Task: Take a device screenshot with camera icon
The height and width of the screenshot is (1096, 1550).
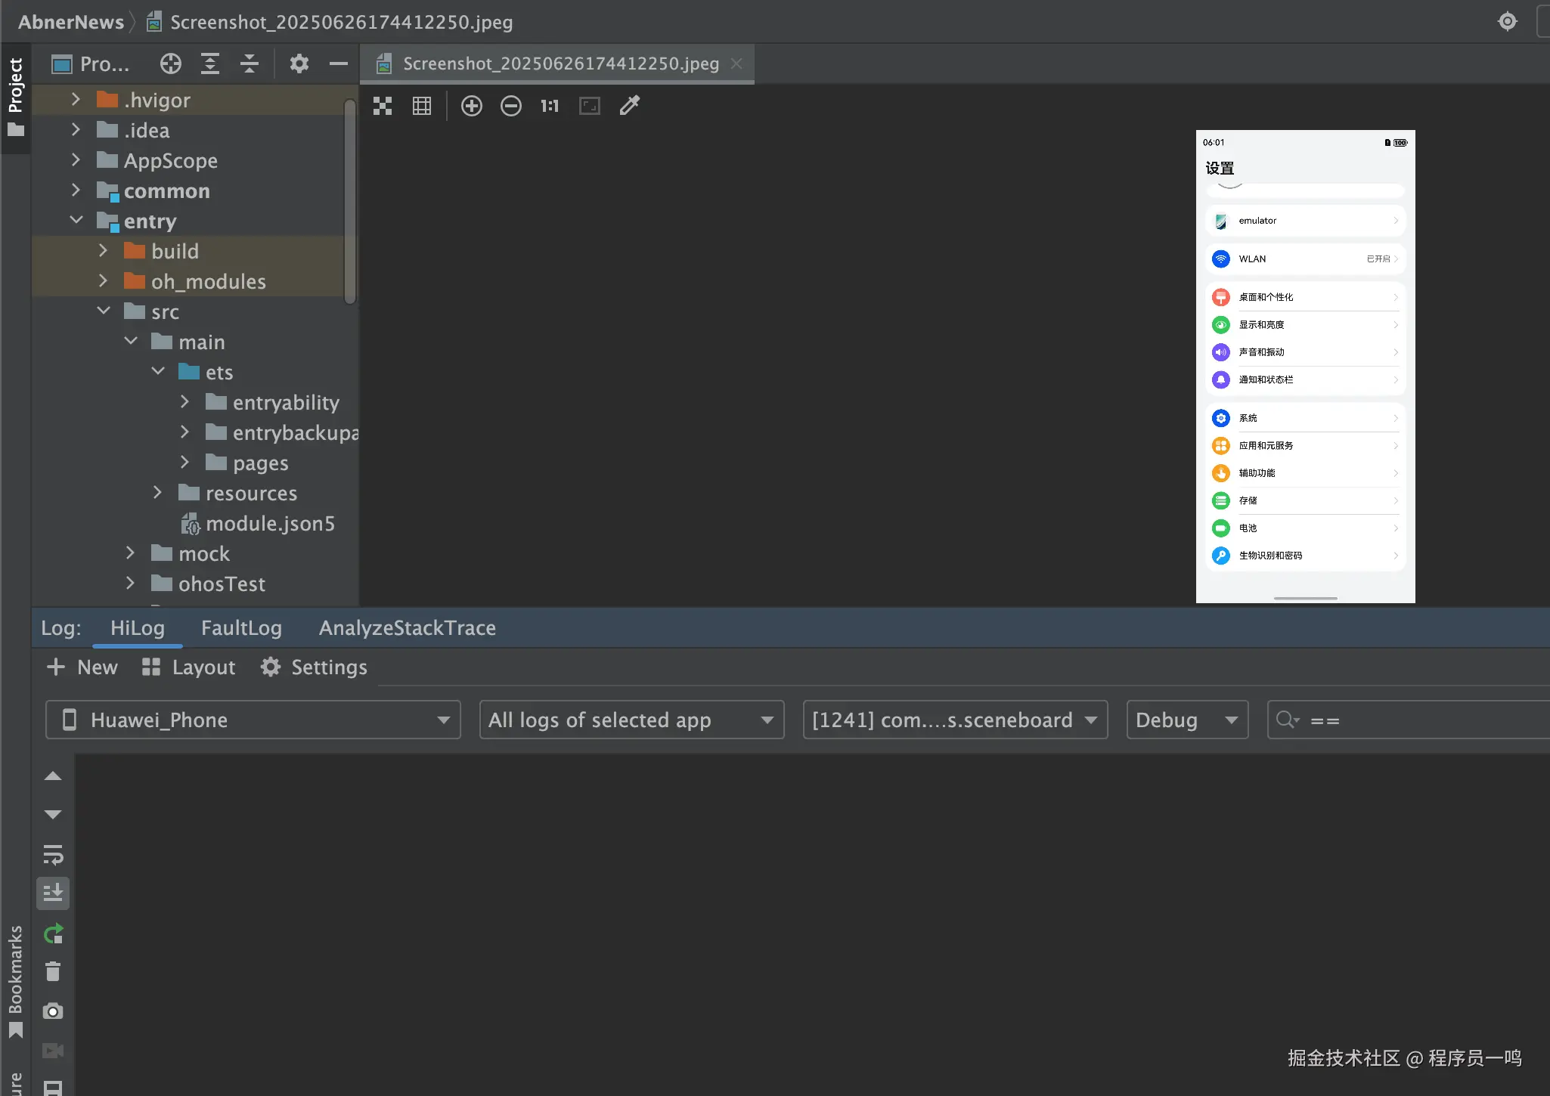Action: (53, 1011)
